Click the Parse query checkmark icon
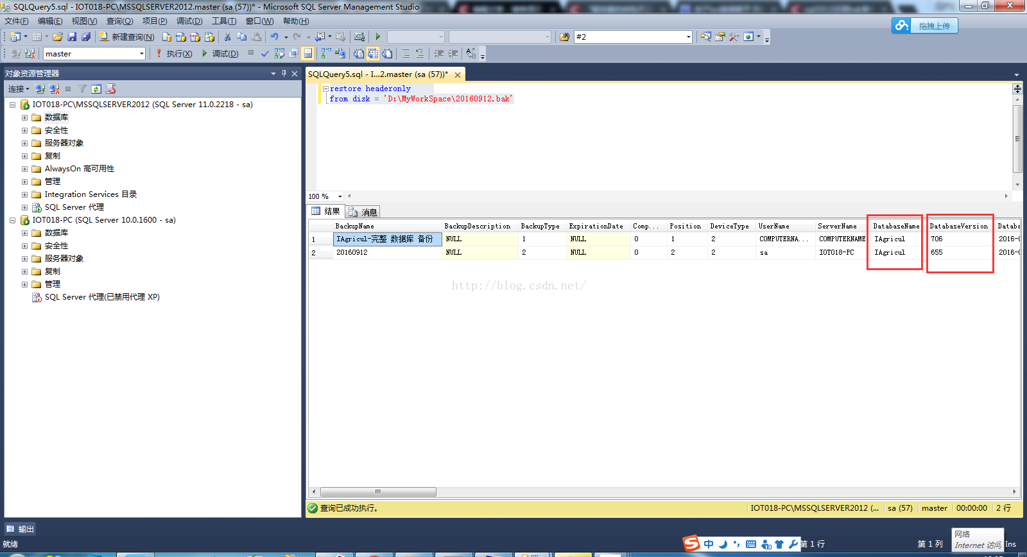 (x=264, y=54)
